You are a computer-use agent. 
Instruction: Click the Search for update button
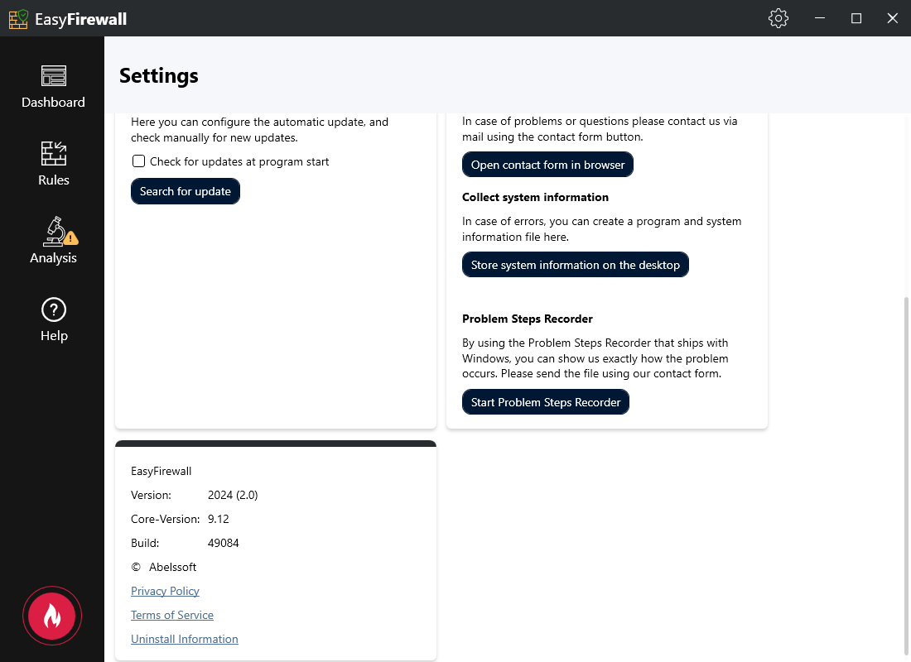pyautogui.click(x=186, y=191)
